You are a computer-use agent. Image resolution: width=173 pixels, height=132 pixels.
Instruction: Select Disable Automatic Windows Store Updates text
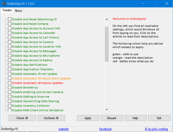point(41,78)
